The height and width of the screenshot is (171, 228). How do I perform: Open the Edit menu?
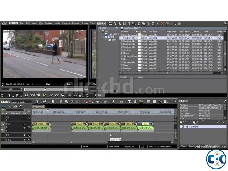(x=28, y=23)
